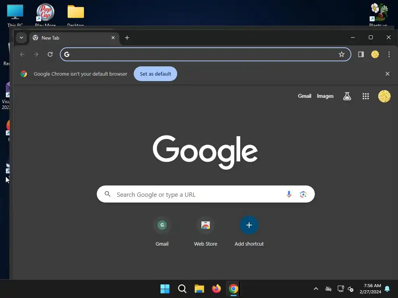398x298 pixels.
Task: Open the Windows Start menu
Action: coord(165,289)
